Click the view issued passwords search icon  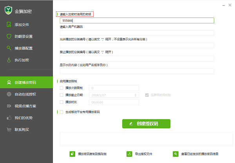pos(175,154)
